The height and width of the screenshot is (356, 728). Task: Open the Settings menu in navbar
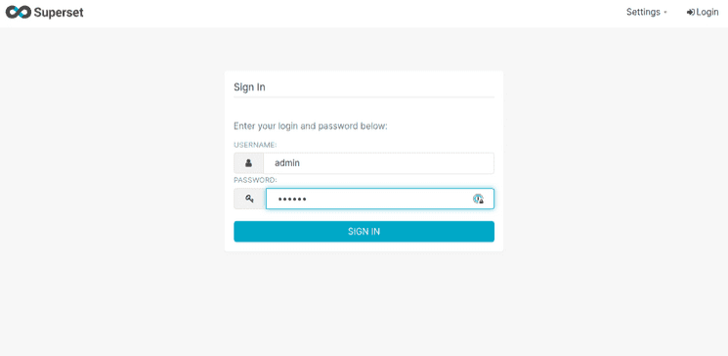click(646, 12)
